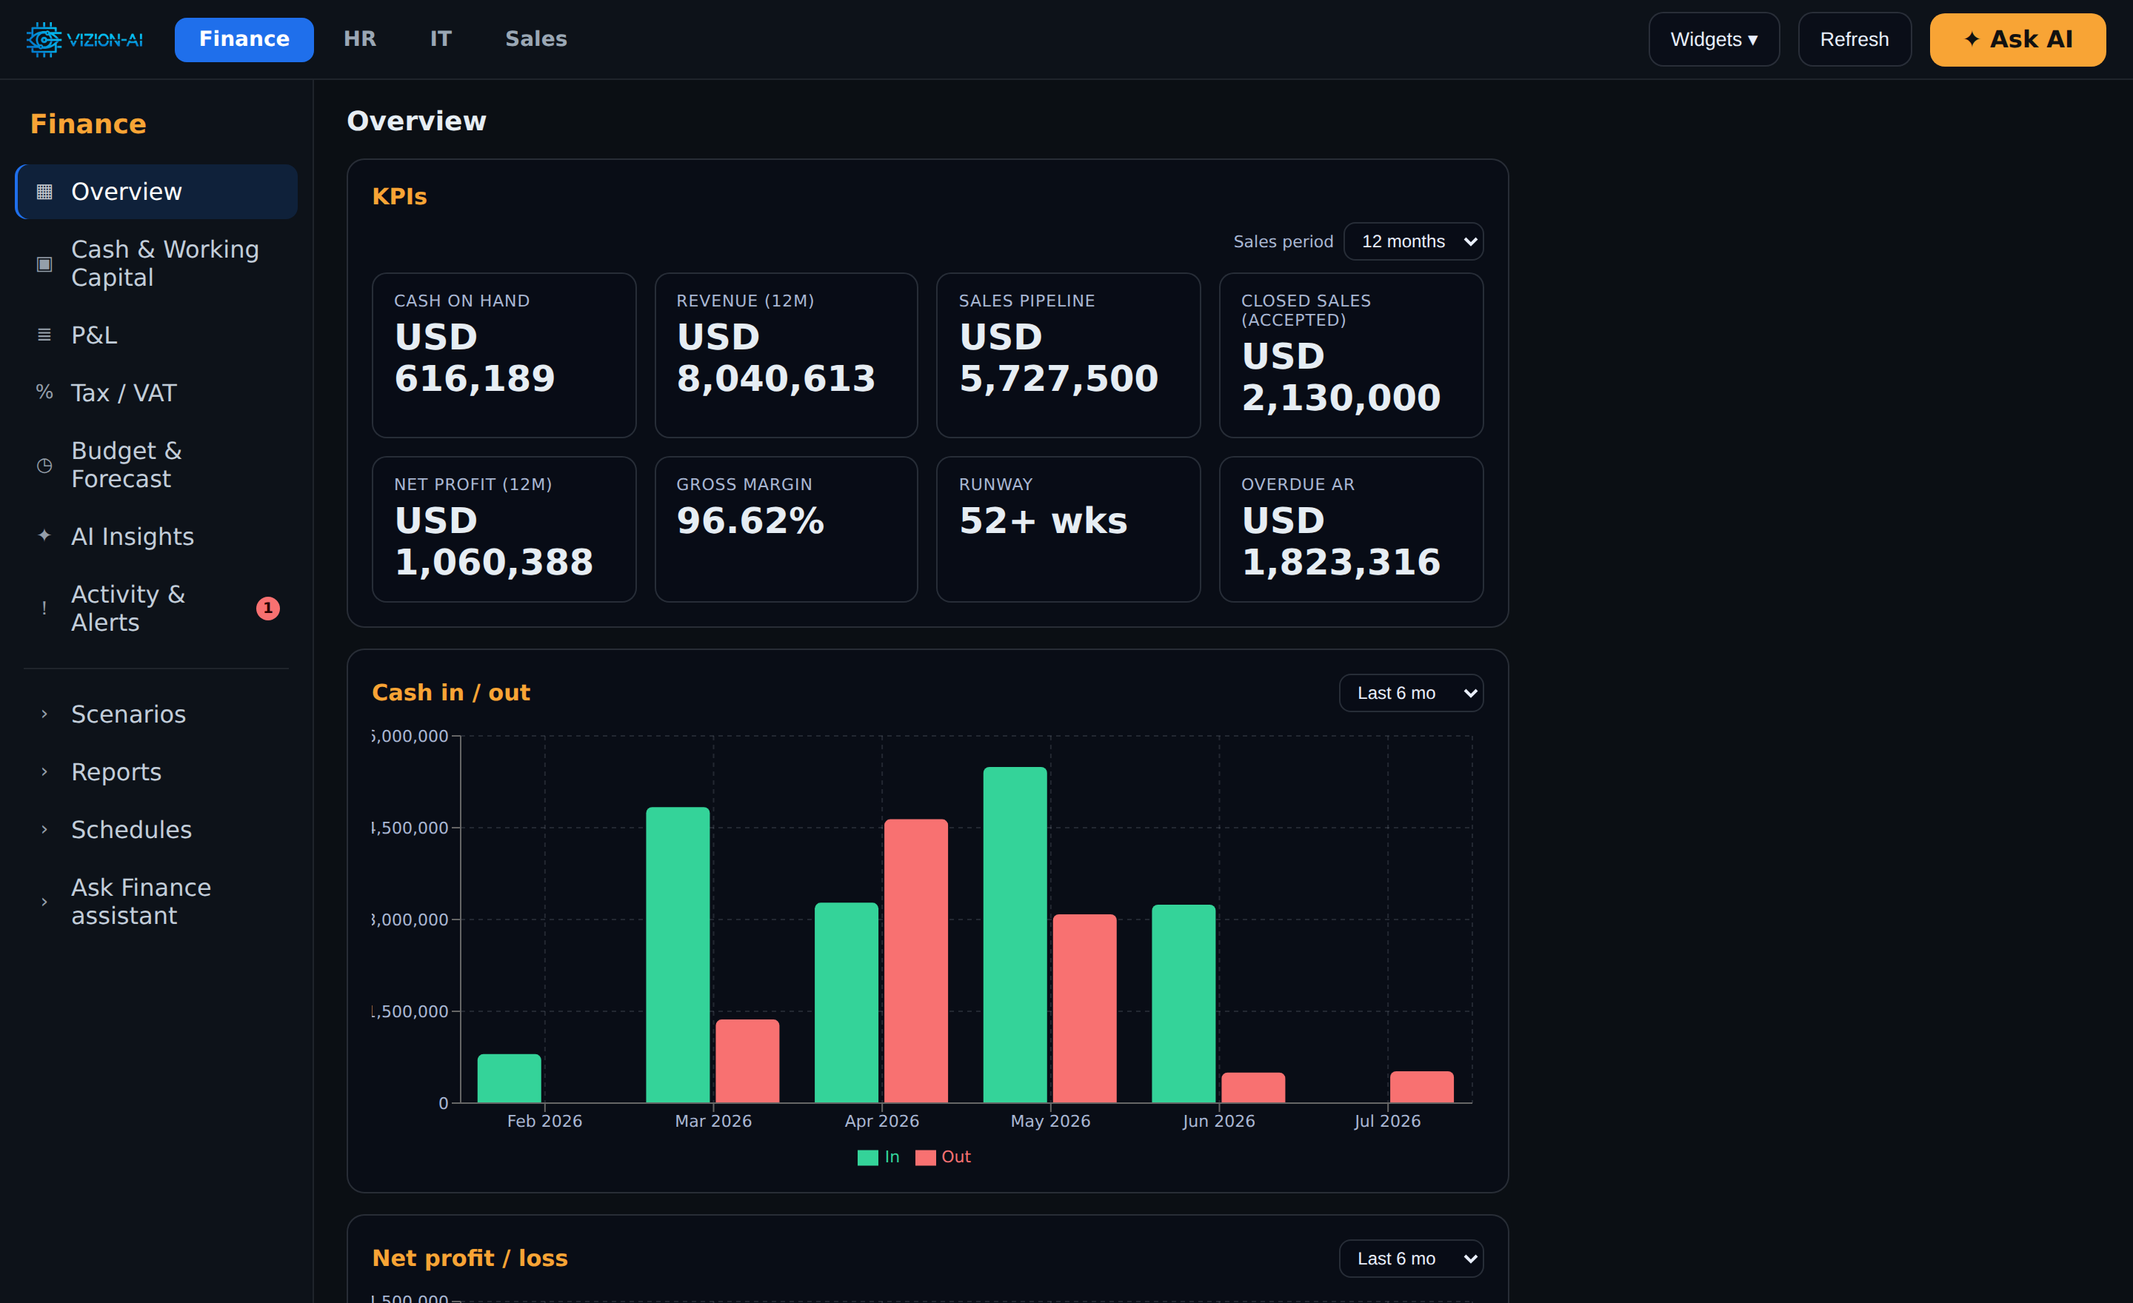The height and width of the screenshot is (1303, 2133).
Task: Open the Schedules link
Action: coord(157,830)
